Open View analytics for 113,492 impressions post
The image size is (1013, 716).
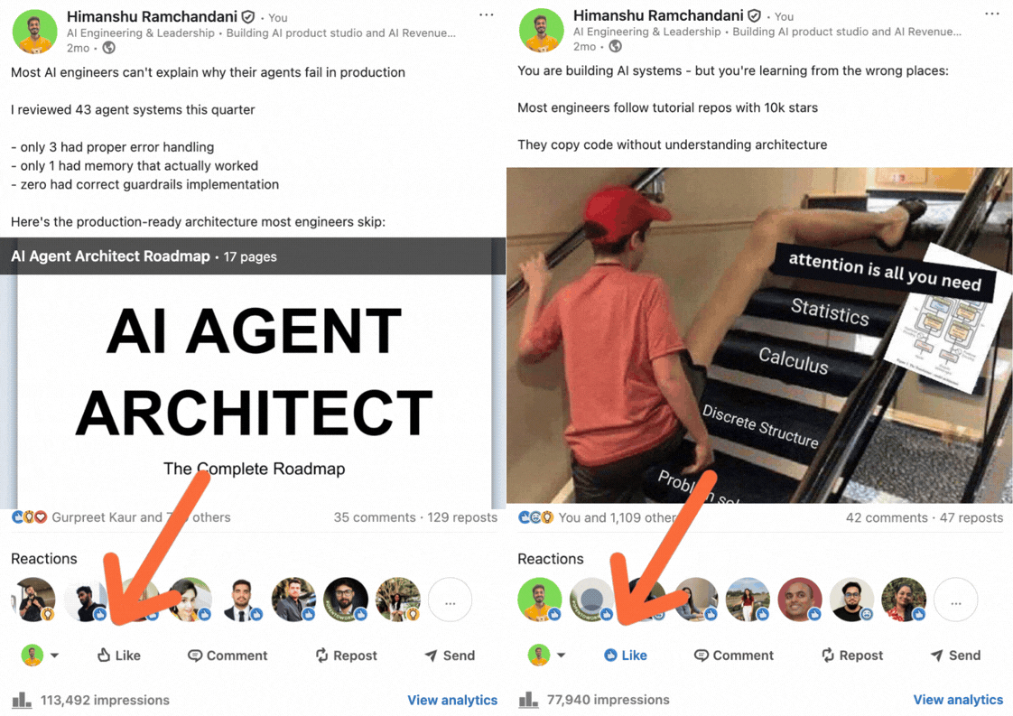click(452, 700)
